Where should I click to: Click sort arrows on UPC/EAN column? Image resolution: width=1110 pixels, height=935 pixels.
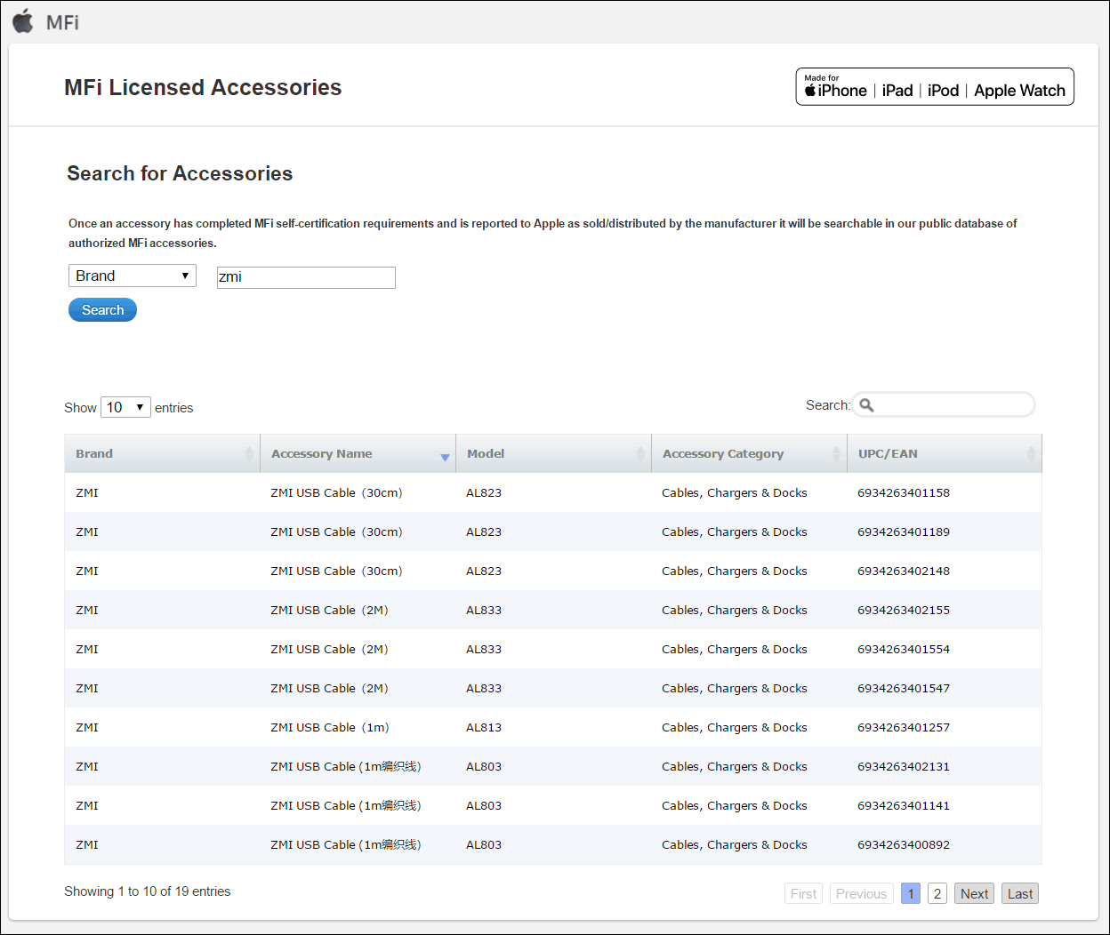point(1031,454)
